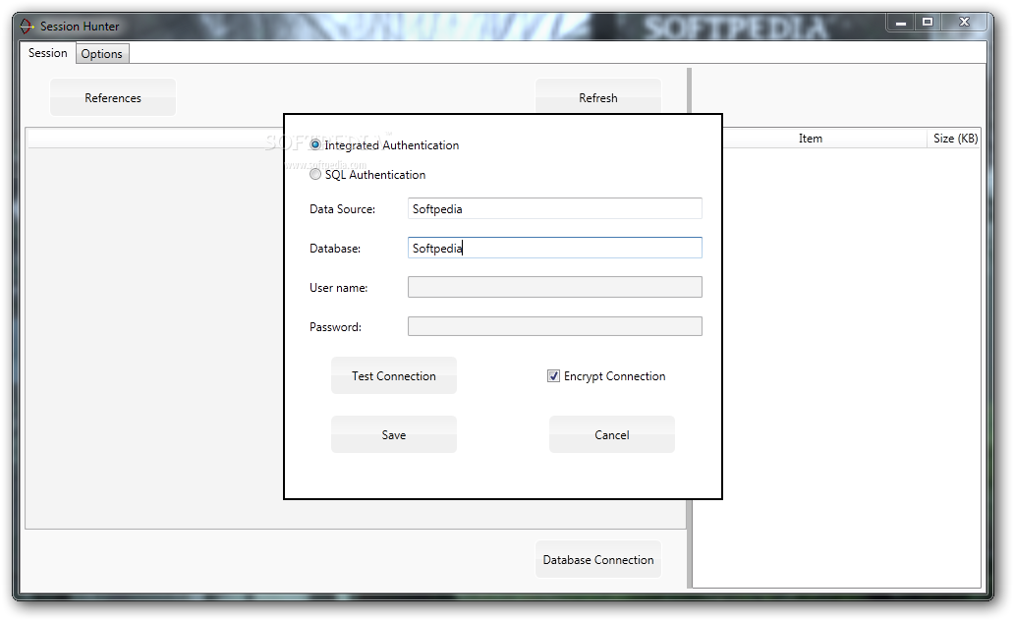Image resolution: width=1014 pixels, height=621 pixels.
Task: Click the User name field
Action: 555,287
